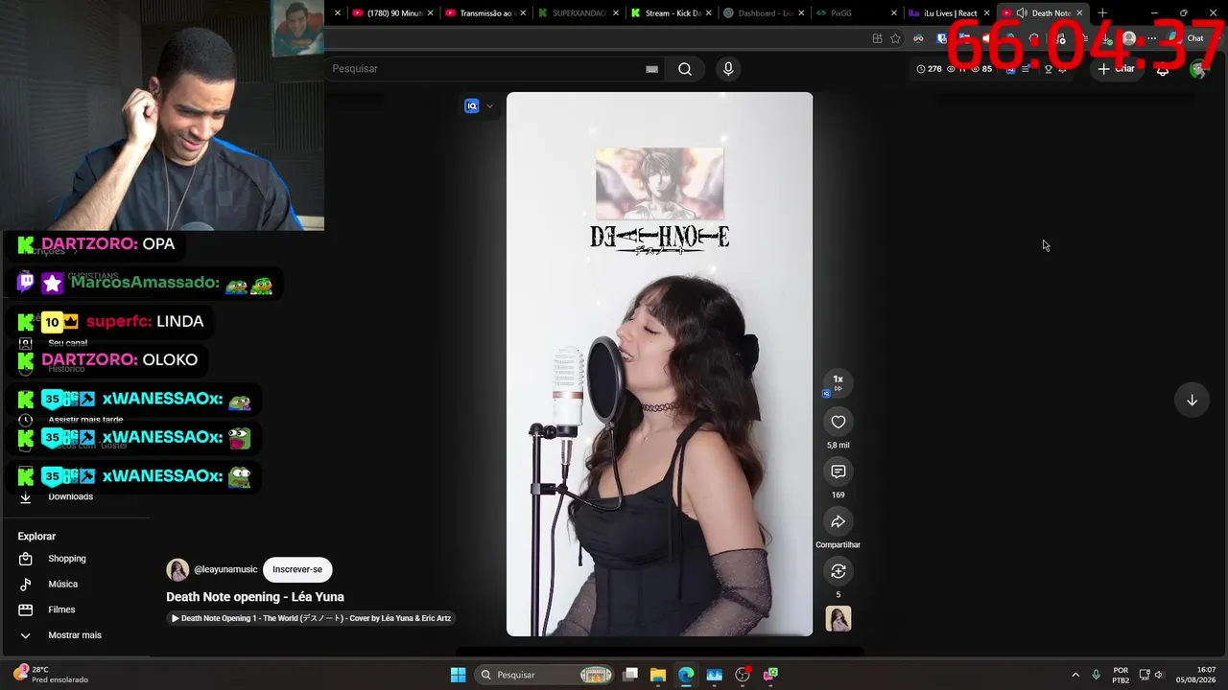Click the Death Note Short video
The width and height of the screenshot is (1228, 690).
659,364
